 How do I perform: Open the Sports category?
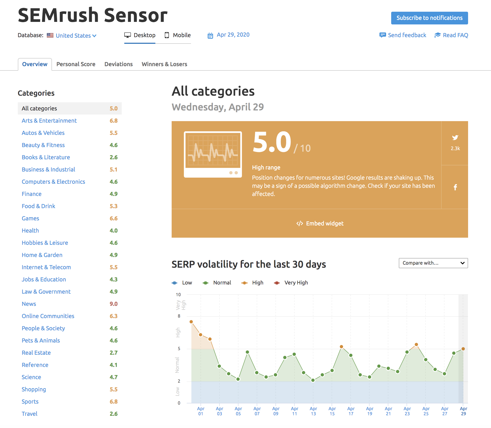[x=30, y=402]
